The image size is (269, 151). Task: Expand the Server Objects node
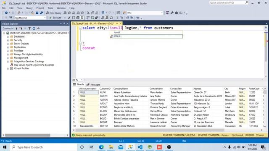(8, 44)
